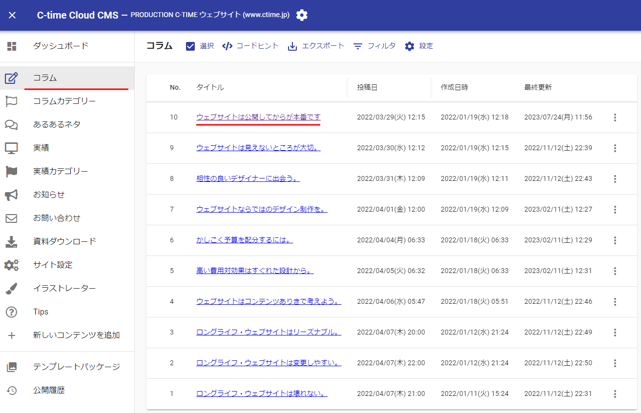Viewport: 641px width, 413px height.
Task: Open more options menu for row 7
Action: click(615, 210)
